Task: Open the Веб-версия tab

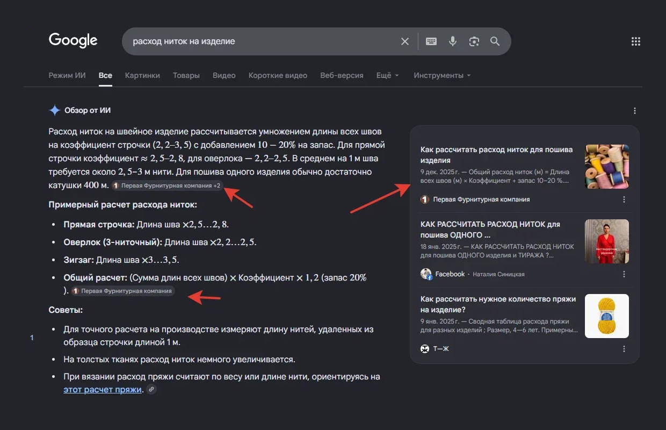Action: [342, 75]
